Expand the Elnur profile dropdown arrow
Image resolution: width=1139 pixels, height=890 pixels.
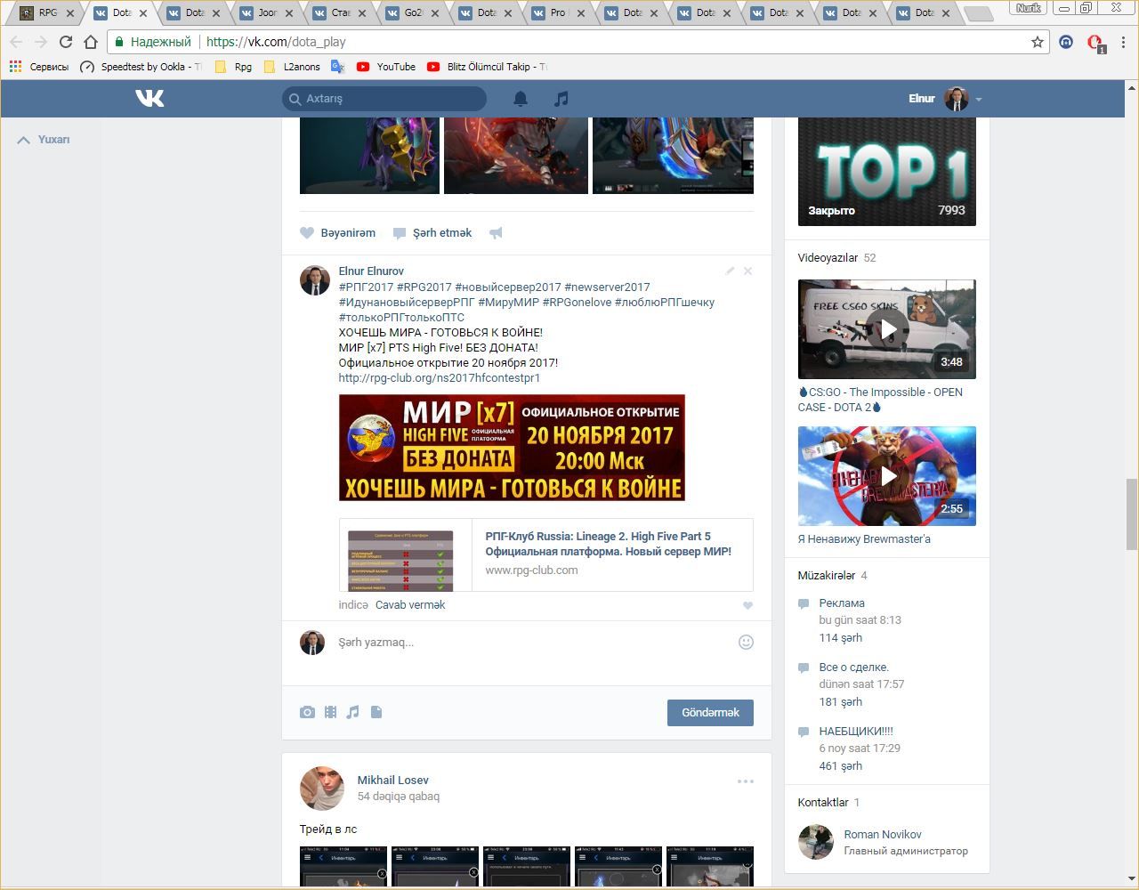click(978, 100)
